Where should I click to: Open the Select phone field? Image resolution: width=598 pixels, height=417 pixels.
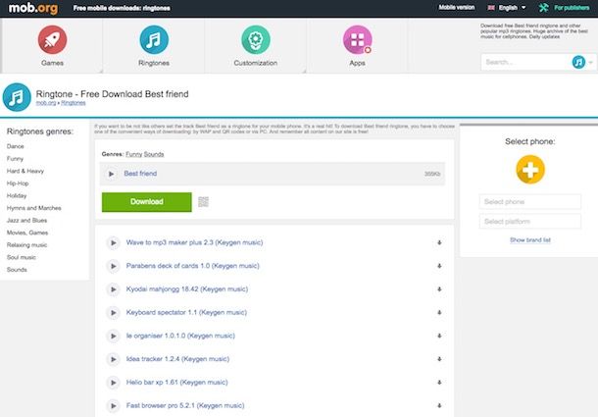[530, 201]
